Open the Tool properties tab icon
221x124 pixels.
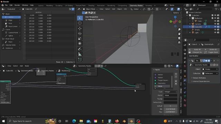coord(185,45)
